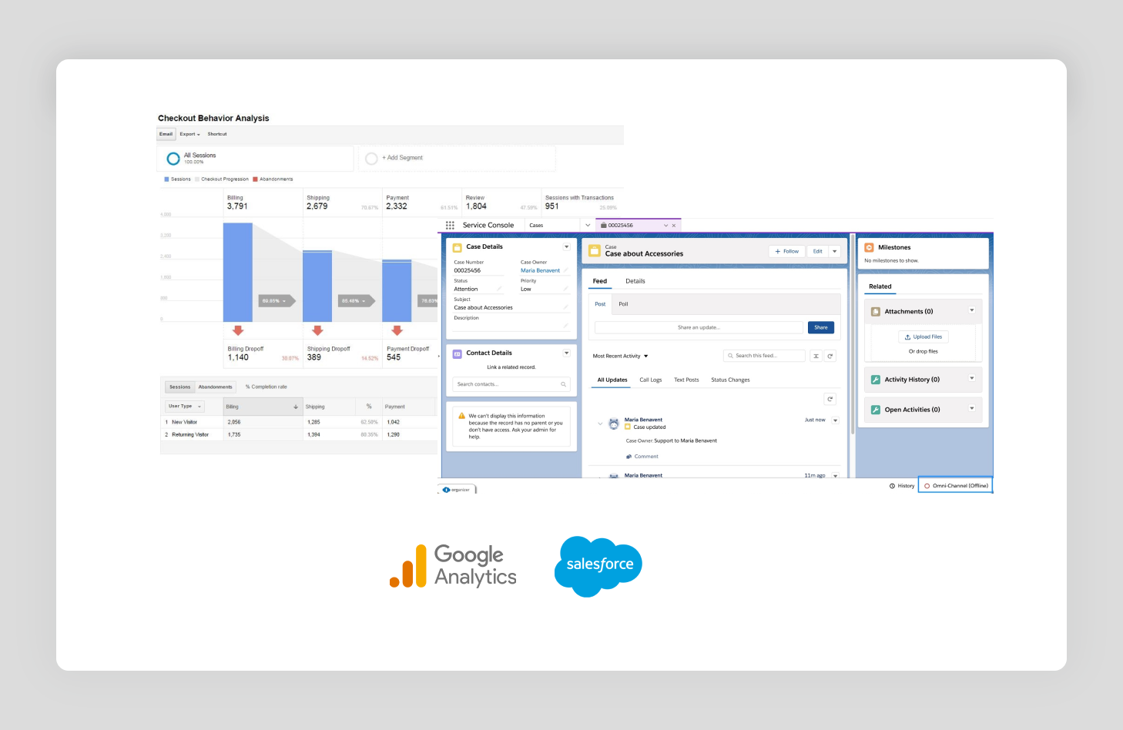The width and height of the screenshot is (1123, 730).
Task: Switch to the Abandonments table tab
Action: tap(215, 387)
